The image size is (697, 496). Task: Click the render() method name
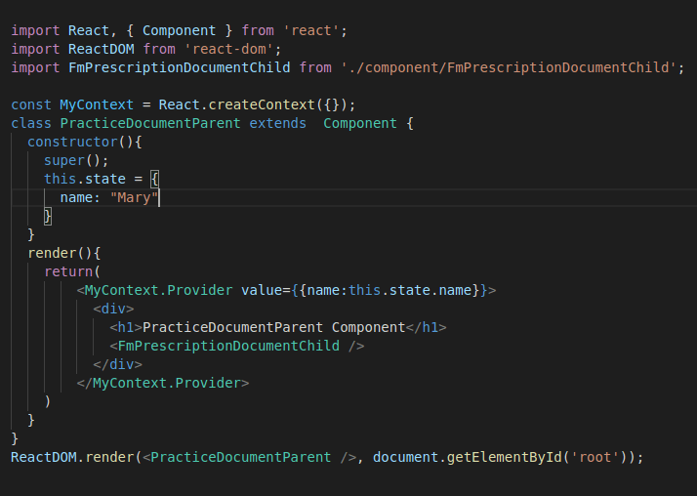(x=52, y=253)
